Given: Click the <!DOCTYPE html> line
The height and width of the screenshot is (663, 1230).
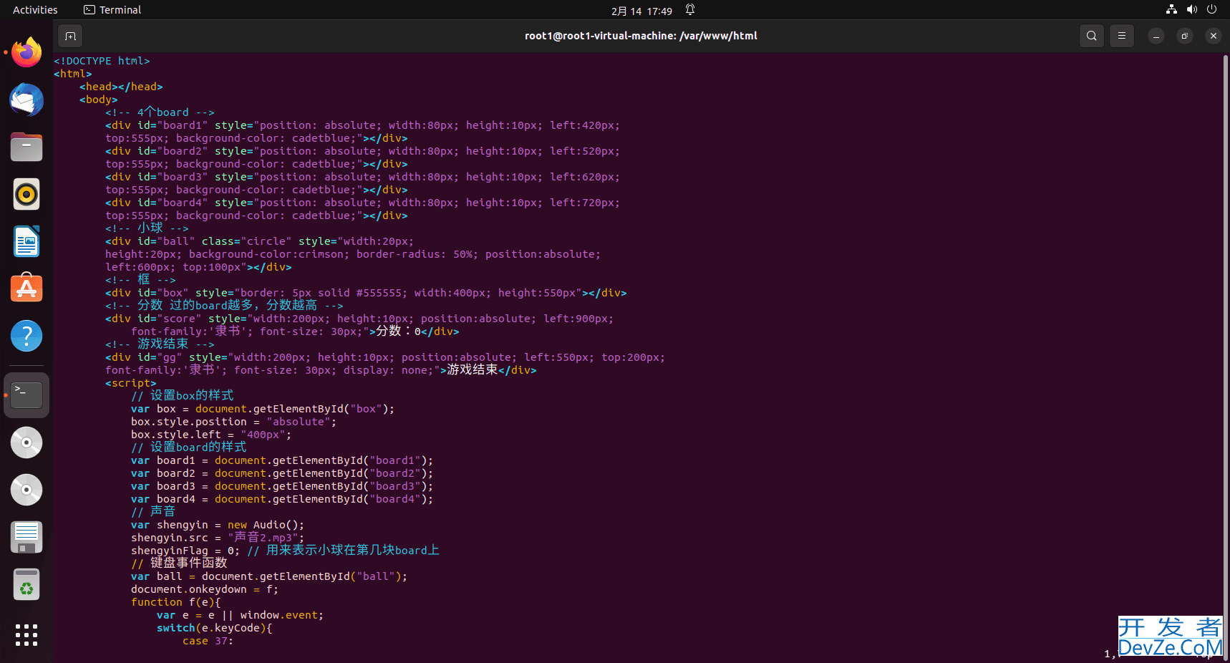Looking at the screenshot, I should (102, 61).
